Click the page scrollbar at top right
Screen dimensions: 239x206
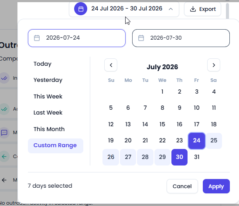click(x=227, y=10)
